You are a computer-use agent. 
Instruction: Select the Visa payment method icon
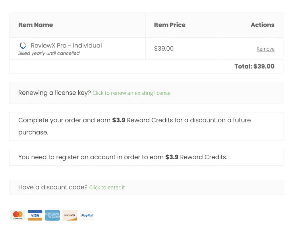pos(35,215)
